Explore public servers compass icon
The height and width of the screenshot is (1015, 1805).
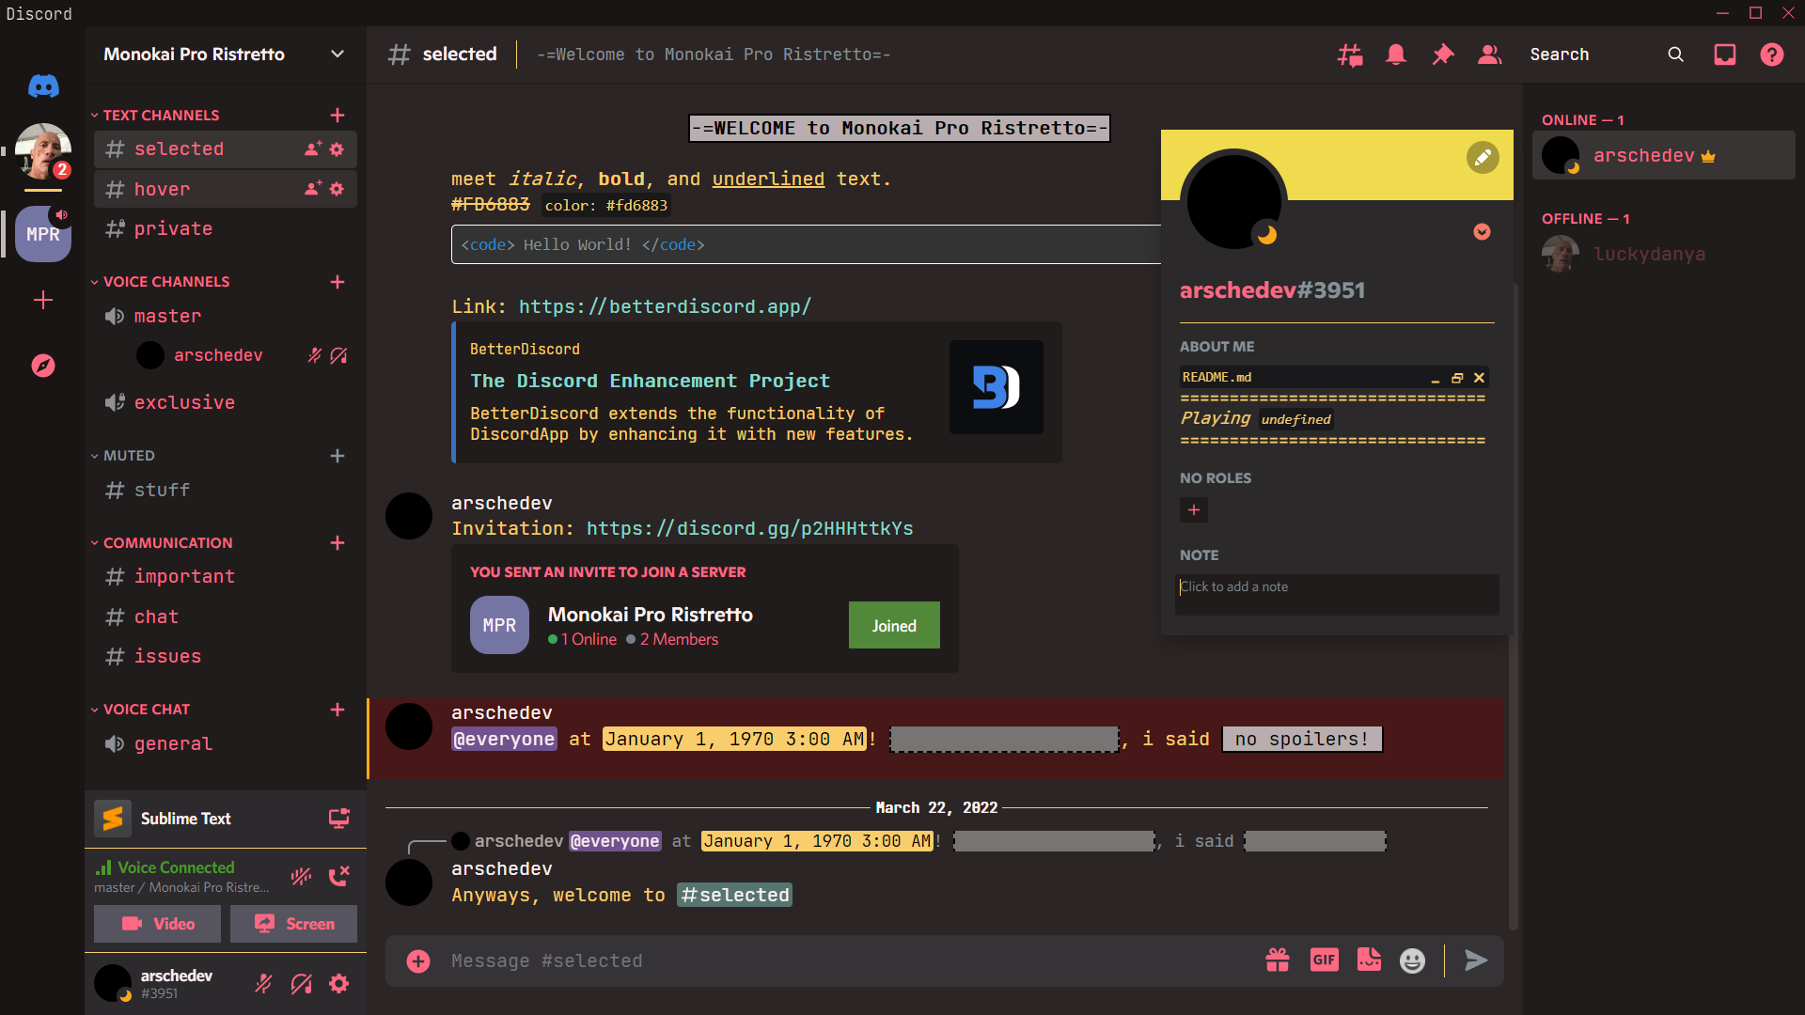tap(43, 366)
